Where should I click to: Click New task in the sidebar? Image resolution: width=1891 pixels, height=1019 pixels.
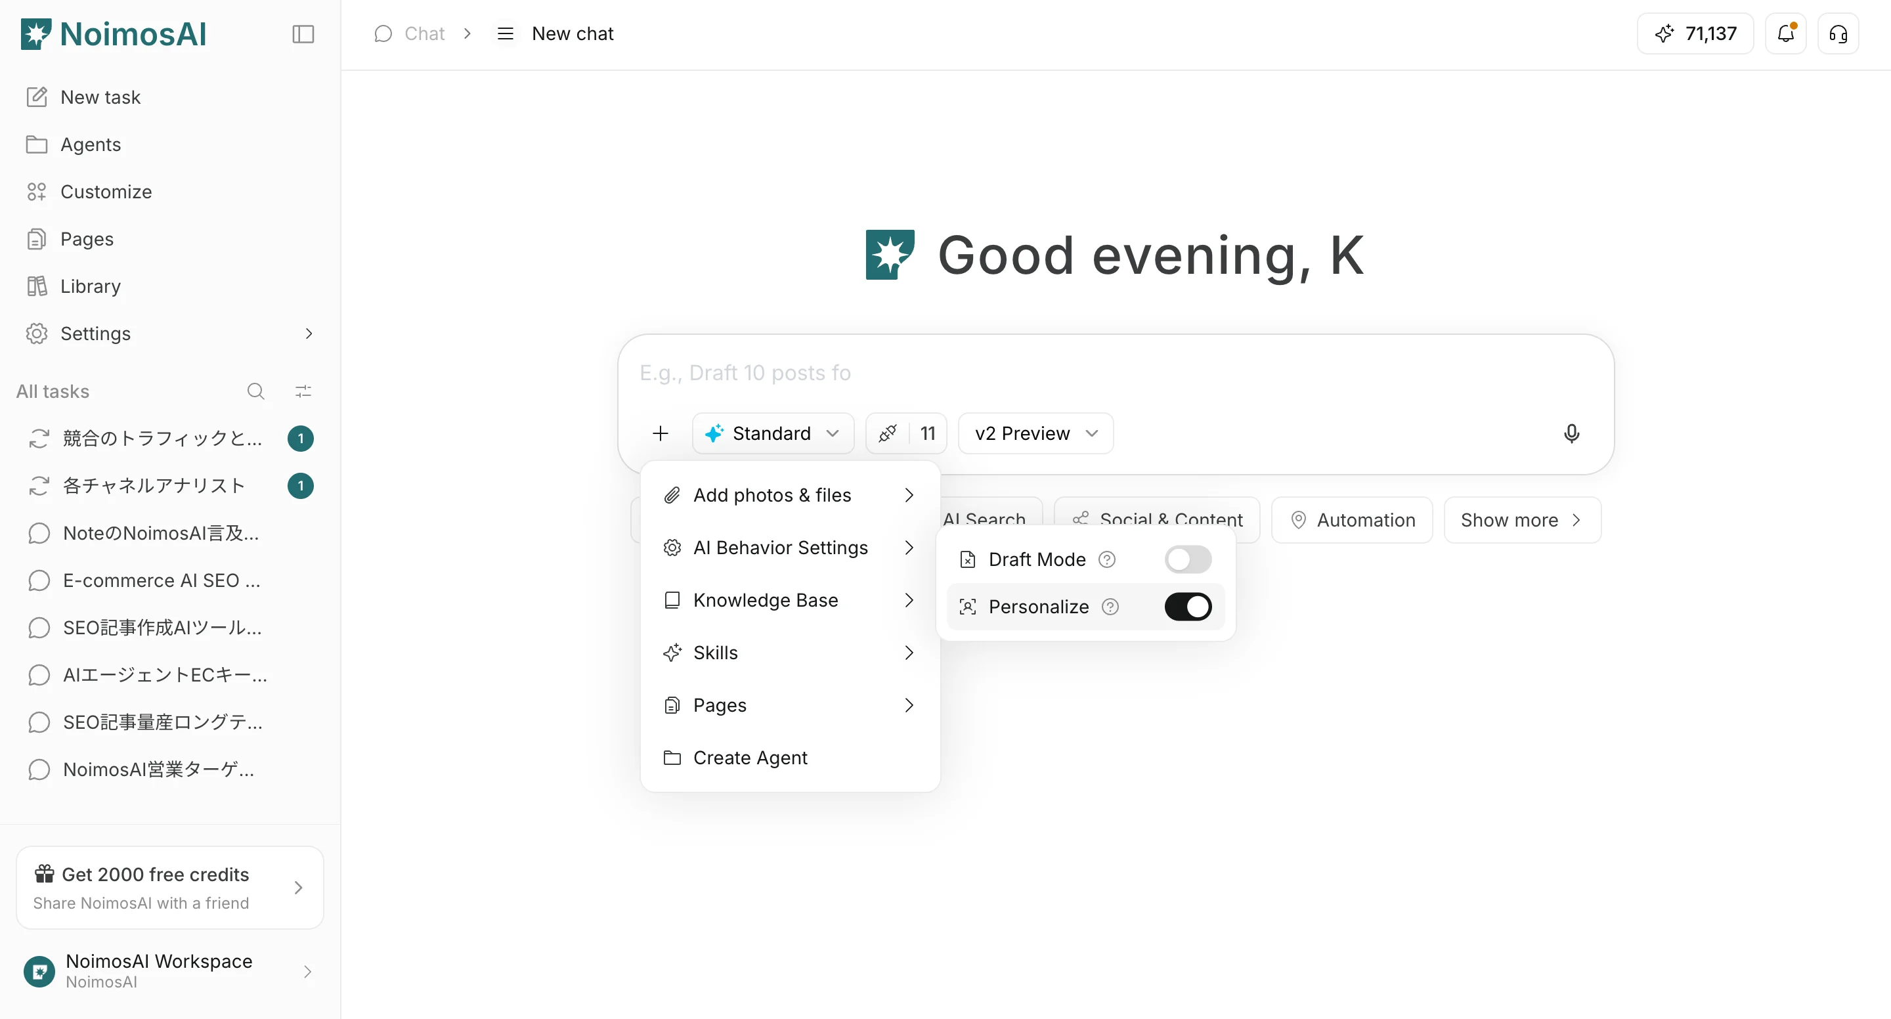(170, 97)
